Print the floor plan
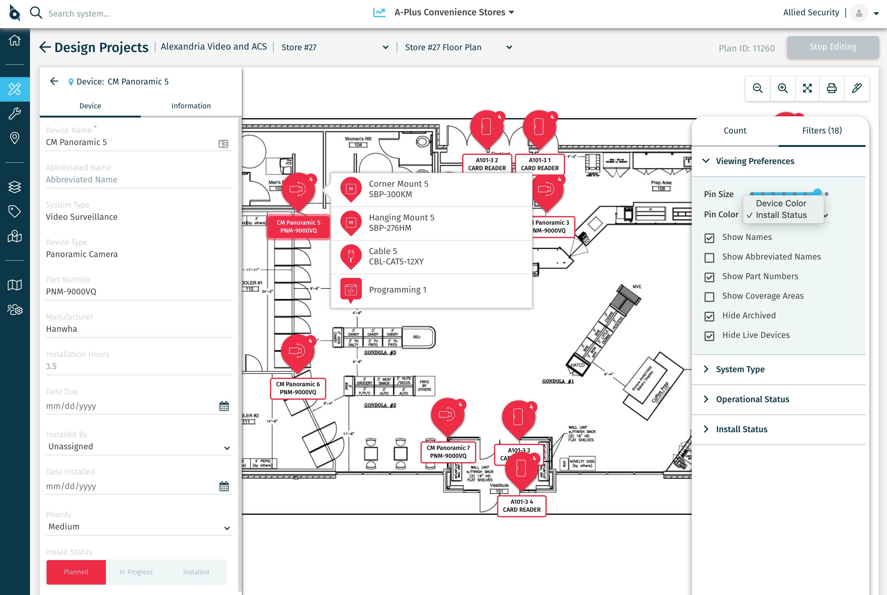Screen dimensions: 887x595 (x=832, y=88)
